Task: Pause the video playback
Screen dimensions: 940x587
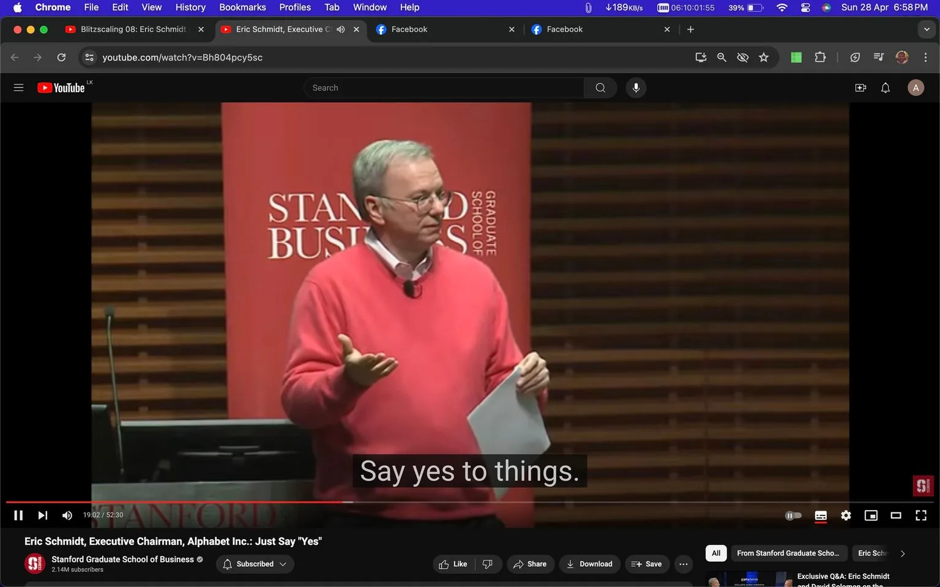Action: pos(18,515)
